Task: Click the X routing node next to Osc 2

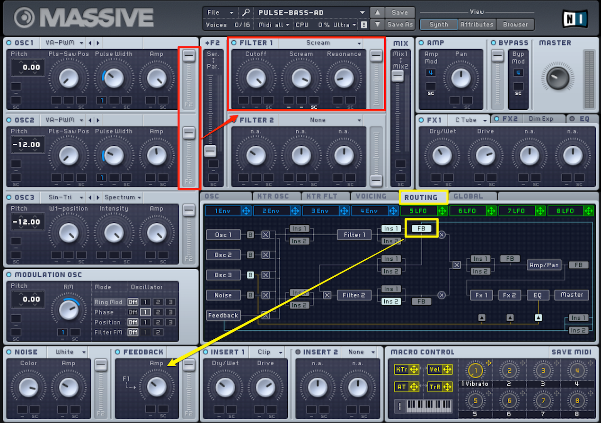Action: (x=266, y=255)
